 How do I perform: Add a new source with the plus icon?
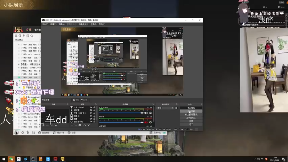pyautogui.click(x=72, y=125)
